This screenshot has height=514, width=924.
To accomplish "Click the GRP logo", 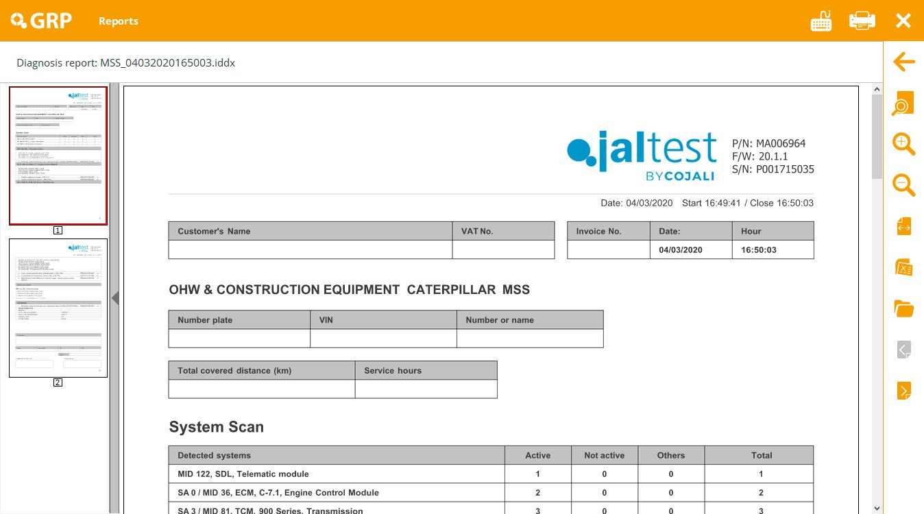I will [x=40, y=21].
